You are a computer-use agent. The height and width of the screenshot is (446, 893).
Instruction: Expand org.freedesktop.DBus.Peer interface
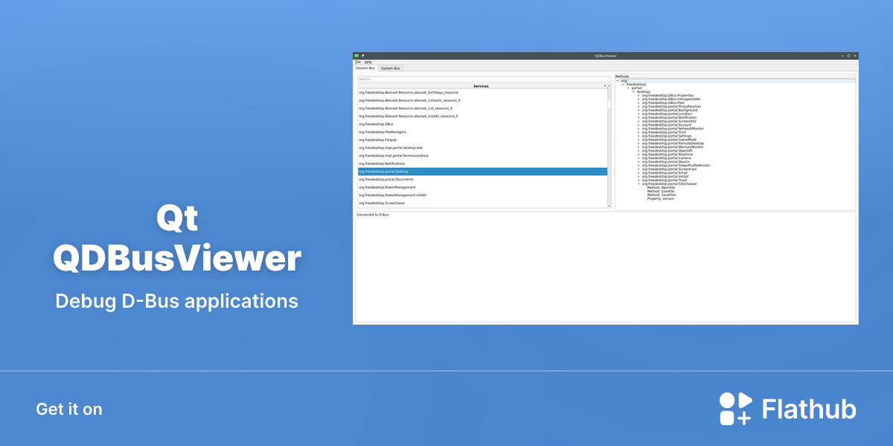point(638,103)
